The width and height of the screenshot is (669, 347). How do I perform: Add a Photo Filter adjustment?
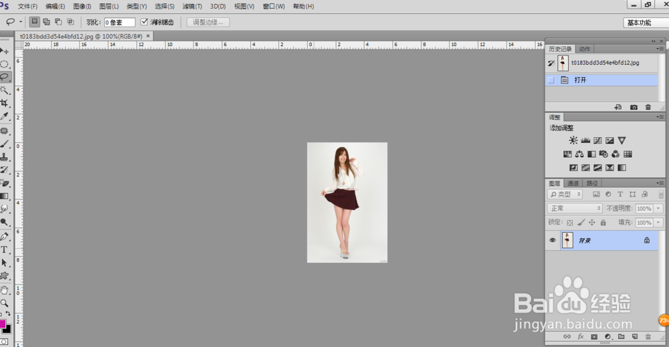(603, 154)
